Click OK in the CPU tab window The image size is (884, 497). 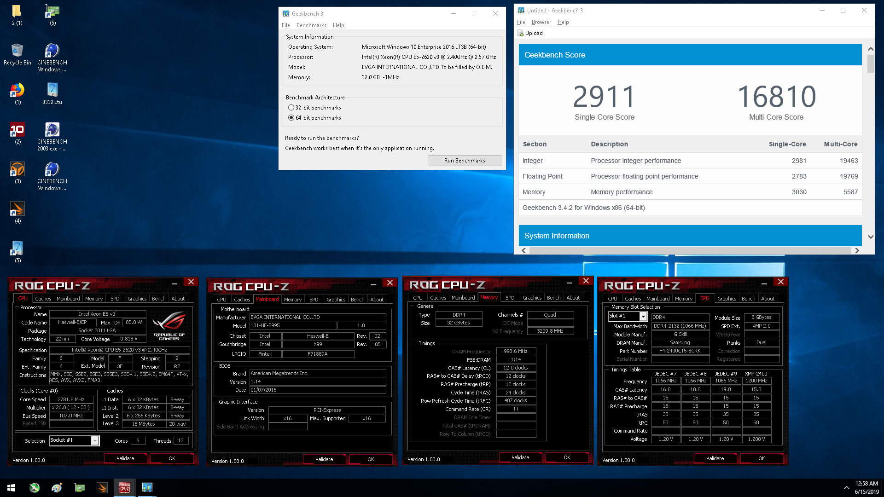pyautogui.click(x=172, y=458)
